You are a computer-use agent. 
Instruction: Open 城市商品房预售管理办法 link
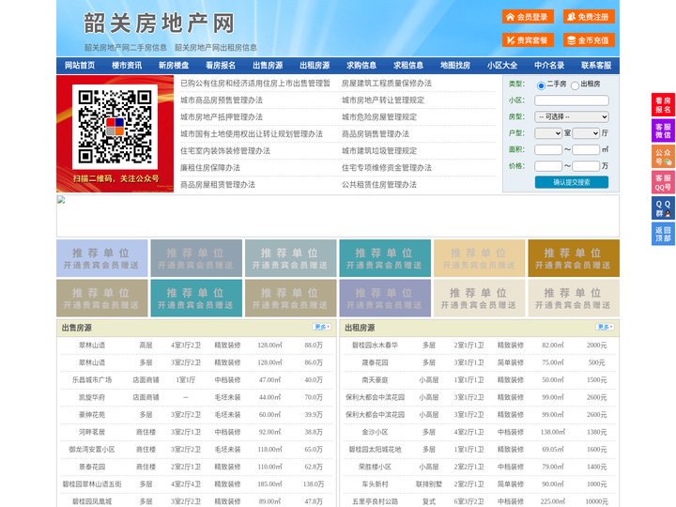(x=222, y=100)
